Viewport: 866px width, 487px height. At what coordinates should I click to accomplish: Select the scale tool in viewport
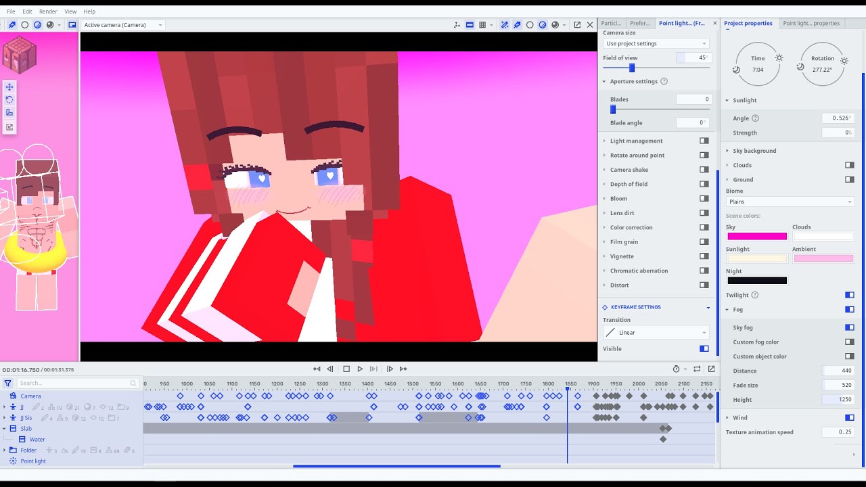pyautogui.click(x=9, y=112)
